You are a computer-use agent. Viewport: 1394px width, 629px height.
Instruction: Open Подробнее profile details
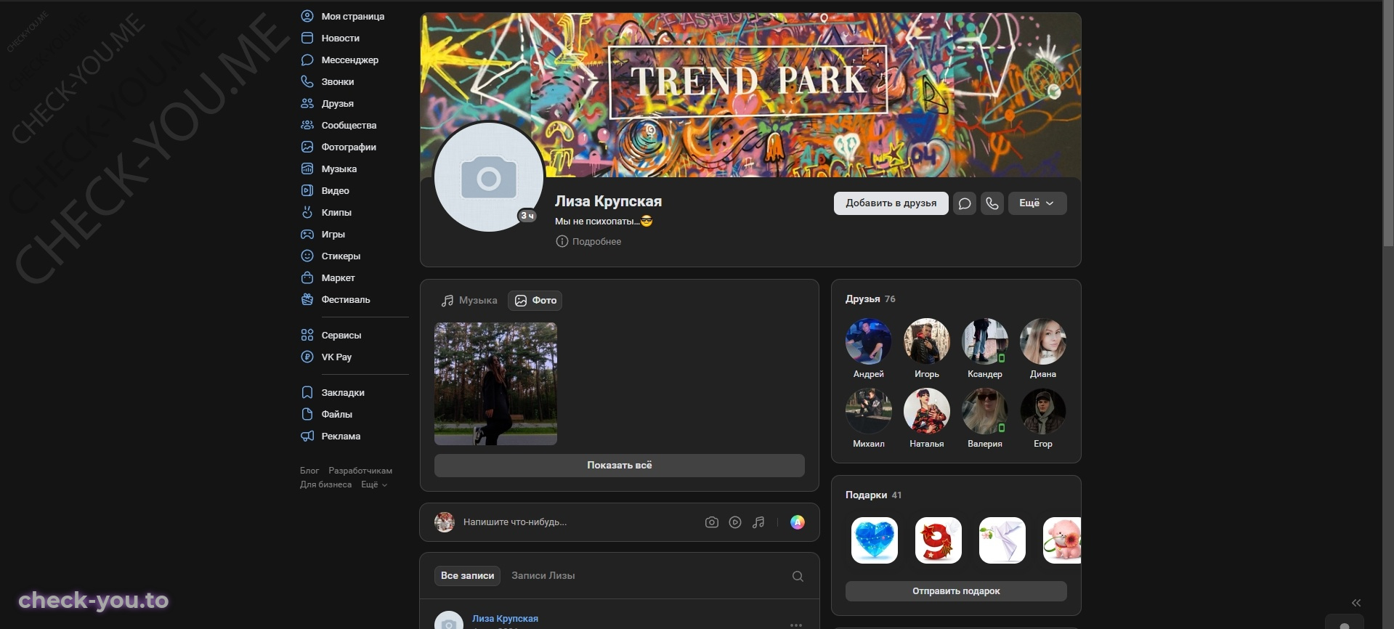click(596, 241)
